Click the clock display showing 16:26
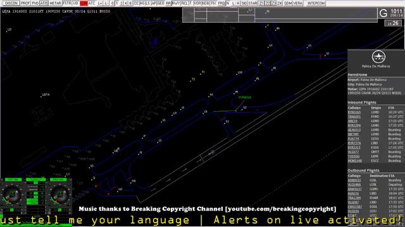Viewport: 405px width, 227px height. (x=393, y=23)
